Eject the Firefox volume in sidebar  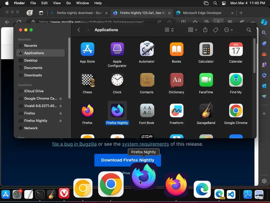point(61,113)
